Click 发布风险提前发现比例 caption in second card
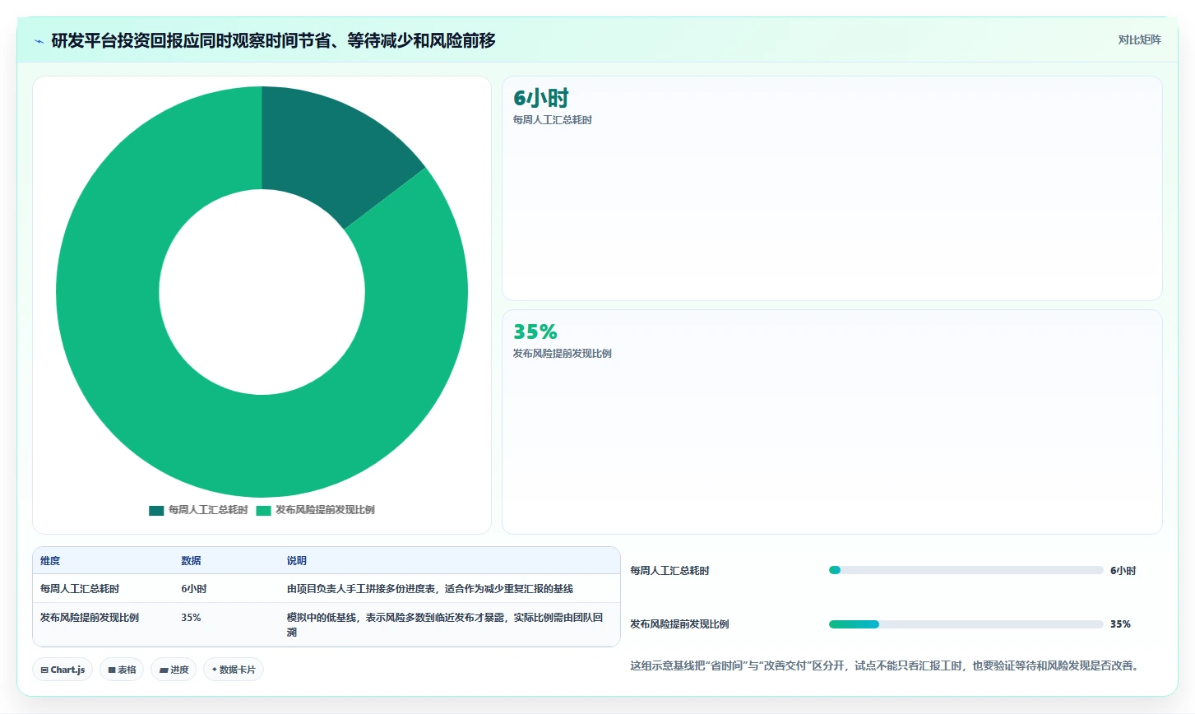Image resolution: width=1195 pixels, height=714 pixels. click(563, 354)
